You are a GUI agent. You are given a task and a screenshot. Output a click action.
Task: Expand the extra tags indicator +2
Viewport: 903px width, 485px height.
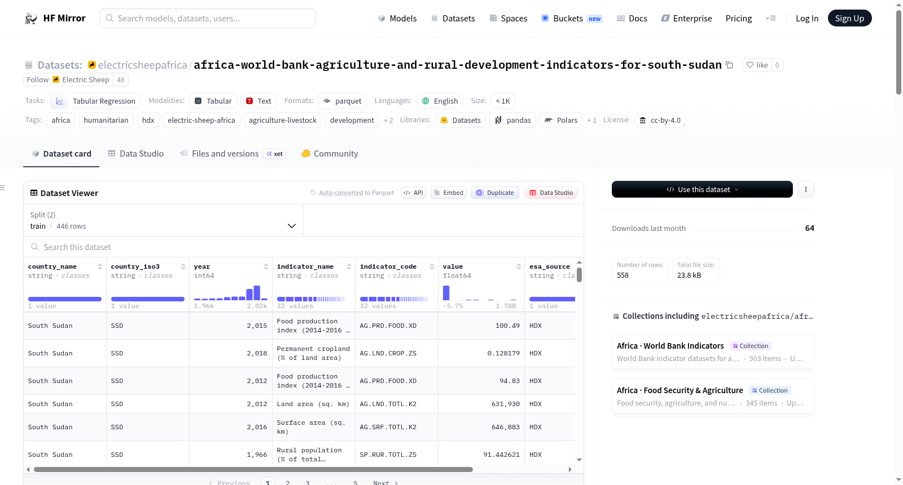coord(388,121)
